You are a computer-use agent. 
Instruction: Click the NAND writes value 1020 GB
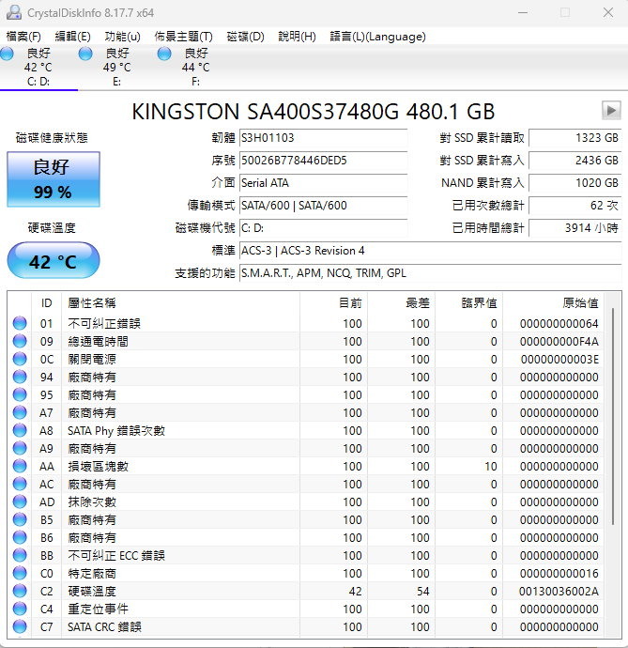coord(574,183)
